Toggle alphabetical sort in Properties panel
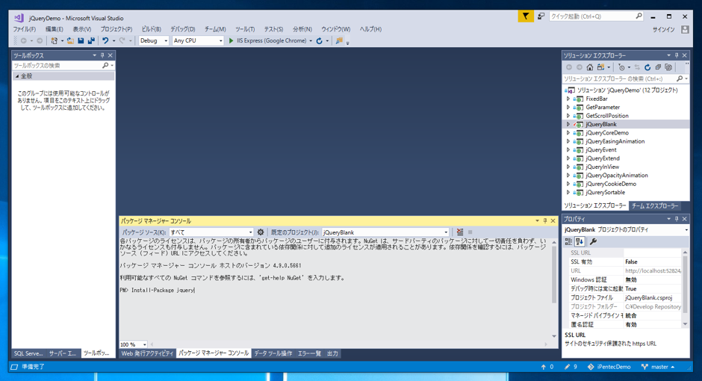This screenshot has width=702, height=381. coord(580,242)
